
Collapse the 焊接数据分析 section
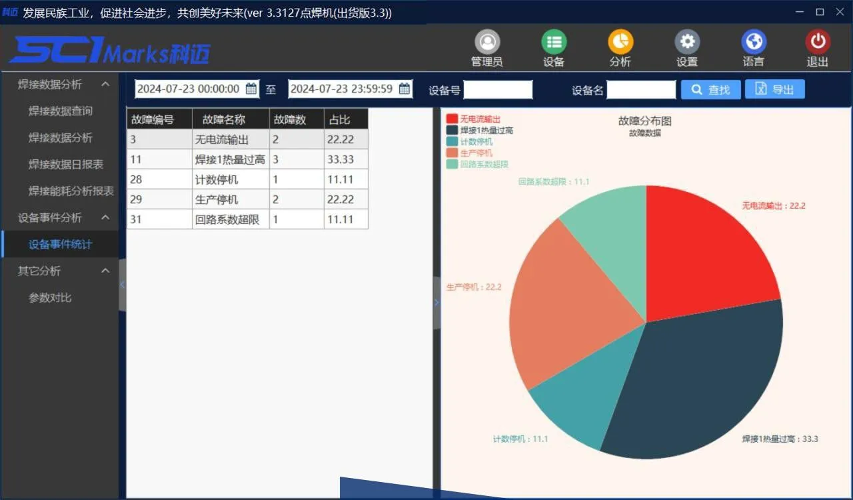[105, 84]
